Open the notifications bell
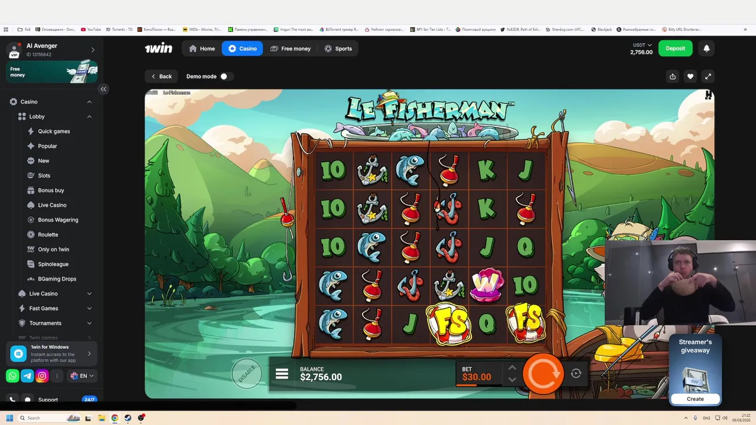The width and height of the screenshot is (756, 425). [x=706, y=48]
